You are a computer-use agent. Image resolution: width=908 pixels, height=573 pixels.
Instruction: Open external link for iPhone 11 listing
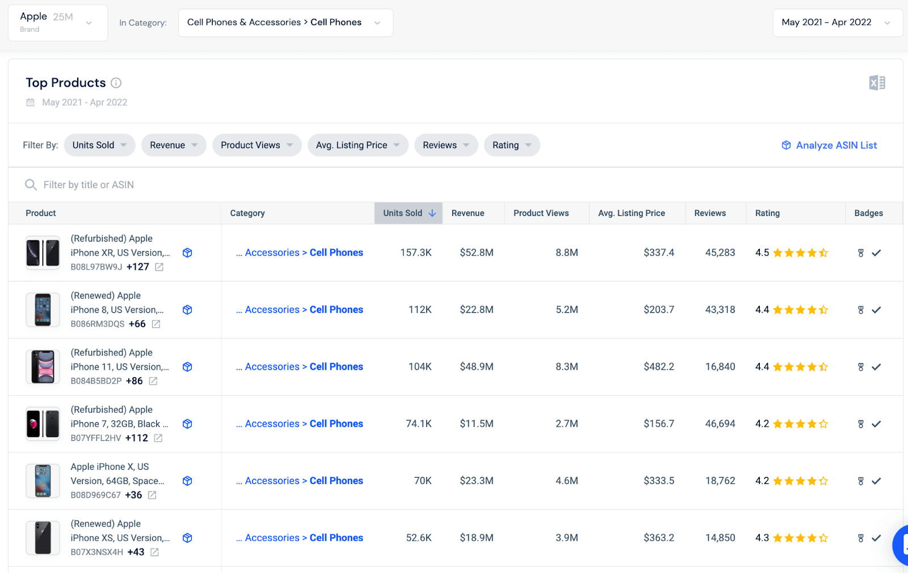click(x=153, y=381)
